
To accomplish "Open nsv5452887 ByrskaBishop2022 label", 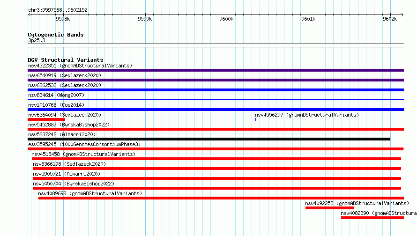I will point(69,125).
